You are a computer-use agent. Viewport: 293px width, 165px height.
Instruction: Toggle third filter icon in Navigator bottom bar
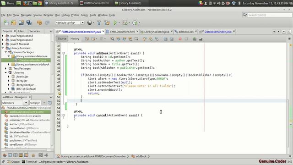(x=16, y=155)
